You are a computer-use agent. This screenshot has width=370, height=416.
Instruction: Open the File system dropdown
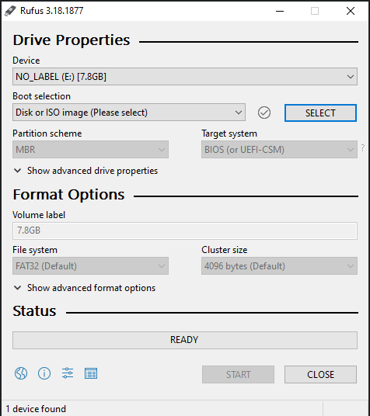(x=90, y=266)
